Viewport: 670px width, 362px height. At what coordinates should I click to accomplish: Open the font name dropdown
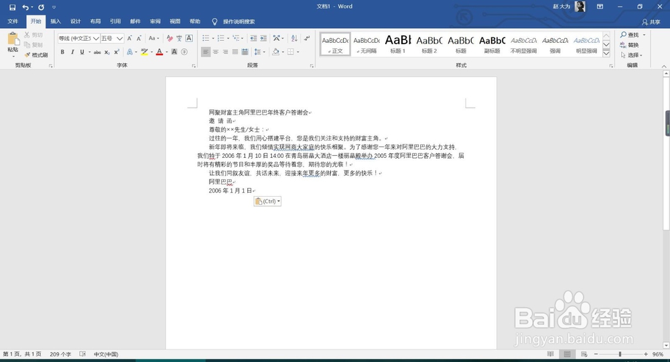coord(96,38)
